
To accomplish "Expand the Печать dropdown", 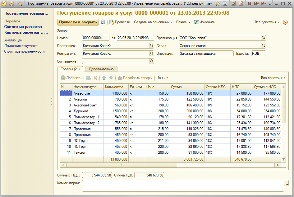I will pyautogui.click(x=183, y=22).
